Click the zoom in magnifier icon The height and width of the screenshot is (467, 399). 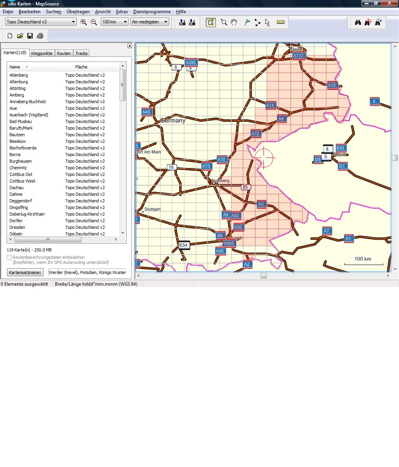(x=83, y=22)
